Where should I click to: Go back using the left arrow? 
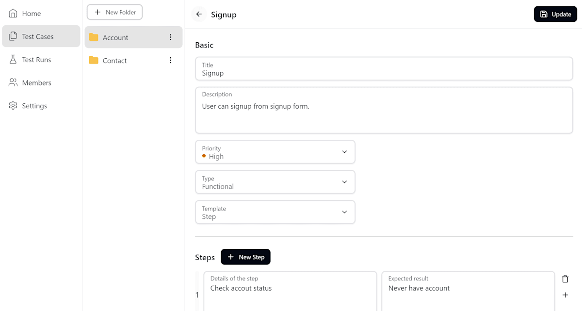[199, 14]
